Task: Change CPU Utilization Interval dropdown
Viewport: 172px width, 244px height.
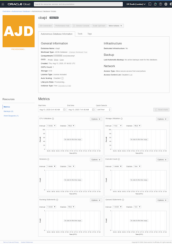Action: pyautogui.click(x=51, y=126)
